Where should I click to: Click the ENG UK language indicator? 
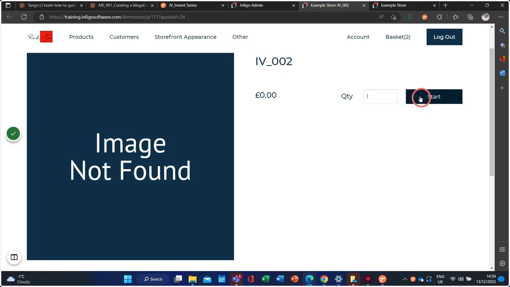(440, 279)
